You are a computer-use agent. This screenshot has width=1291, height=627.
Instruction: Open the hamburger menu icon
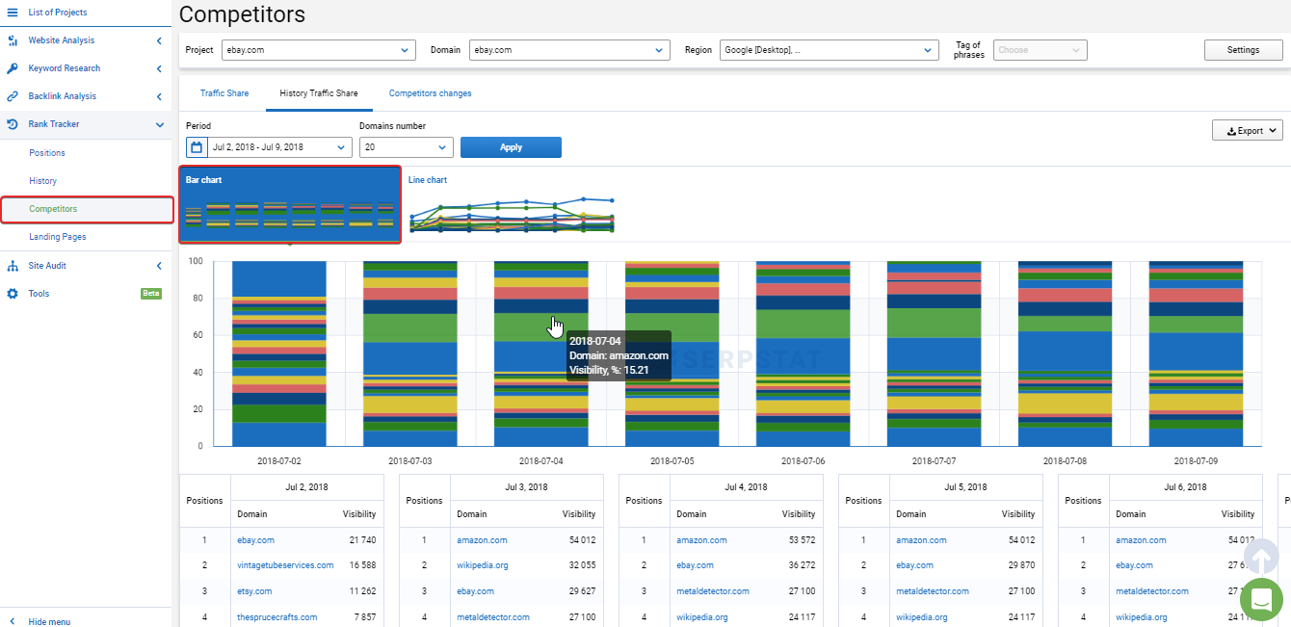coord(13,13)
